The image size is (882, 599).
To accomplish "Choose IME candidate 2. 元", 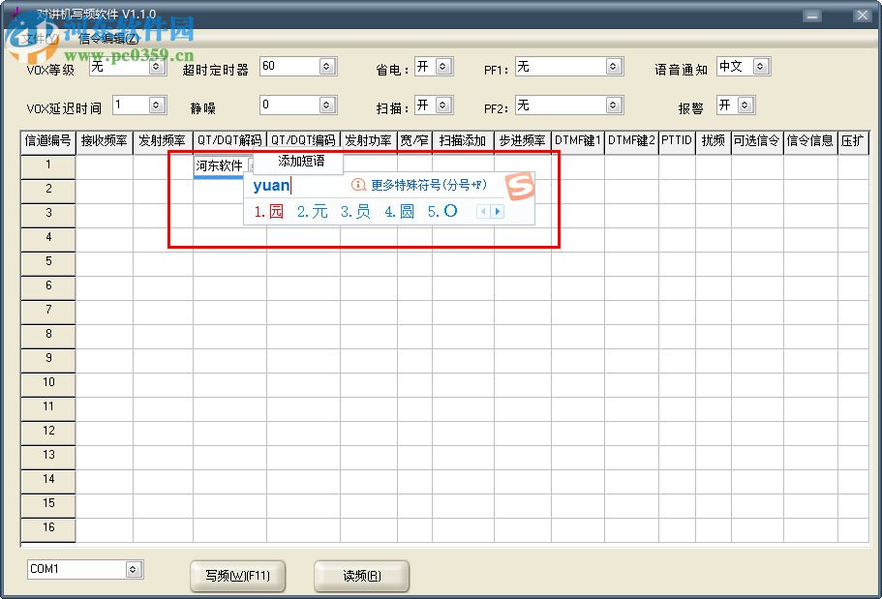I will click(312, 212).
